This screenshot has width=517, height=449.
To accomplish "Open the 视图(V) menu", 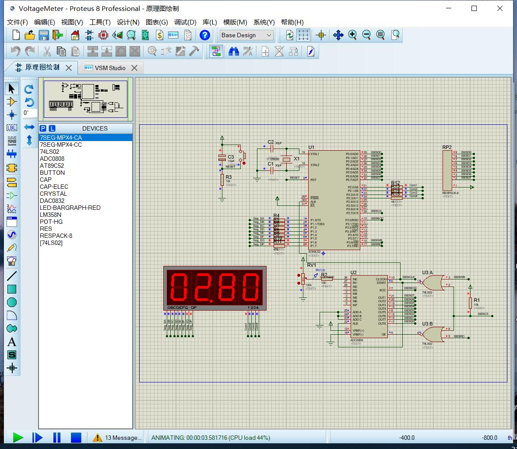I will click(x=72, y=22).
